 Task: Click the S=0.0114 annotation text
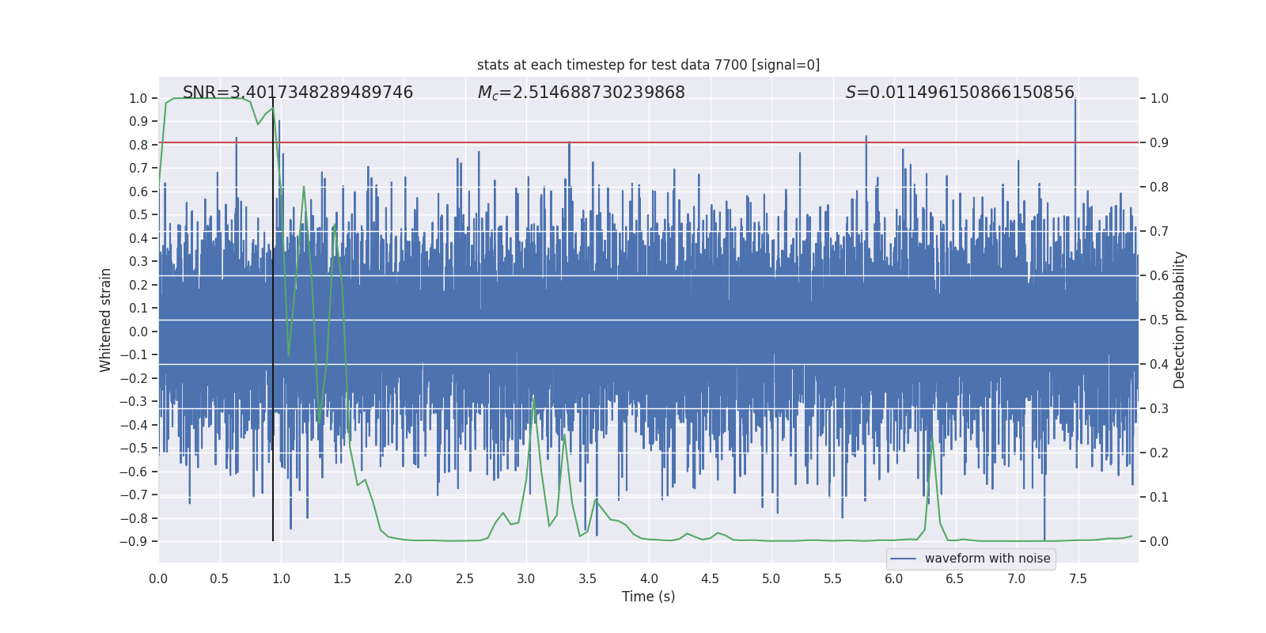[959, 93]
